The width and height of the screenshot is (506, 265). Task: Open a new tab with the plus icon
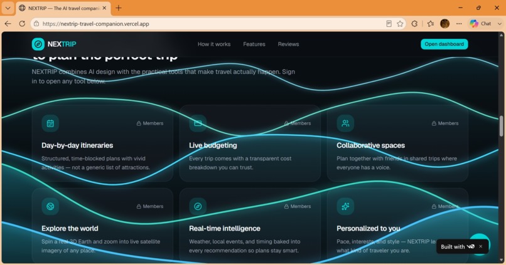pos(119,8)
